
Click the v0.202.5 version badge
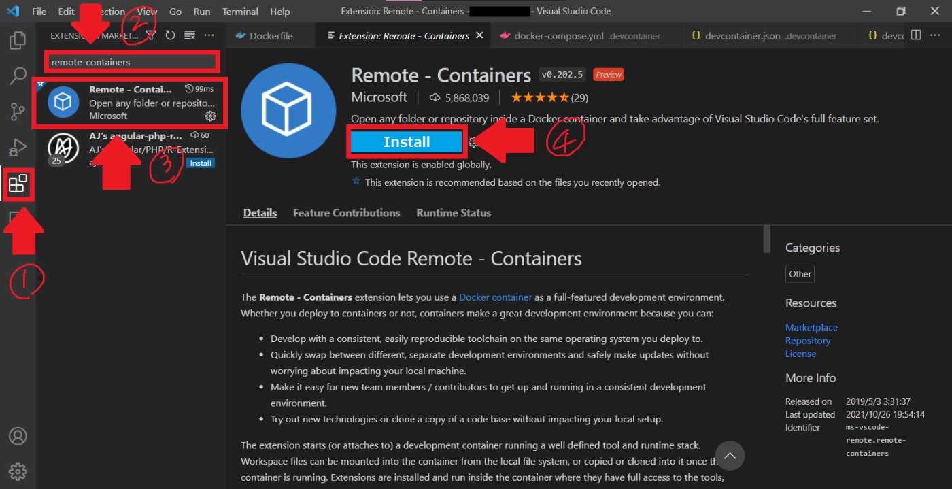point(563,75)
